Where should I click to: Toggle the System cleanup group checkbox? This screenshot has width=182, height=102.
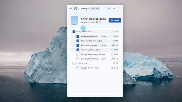coord(74,32)
